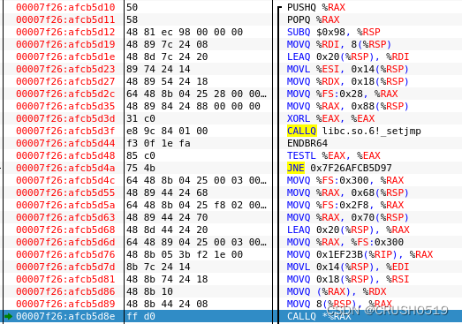Select MOVQ %RAX, 0x70(%RSP) instruction

coord(348,217)
